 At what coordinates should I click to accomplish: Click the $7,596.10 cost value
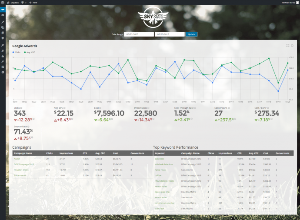click(x=109, y=113)
